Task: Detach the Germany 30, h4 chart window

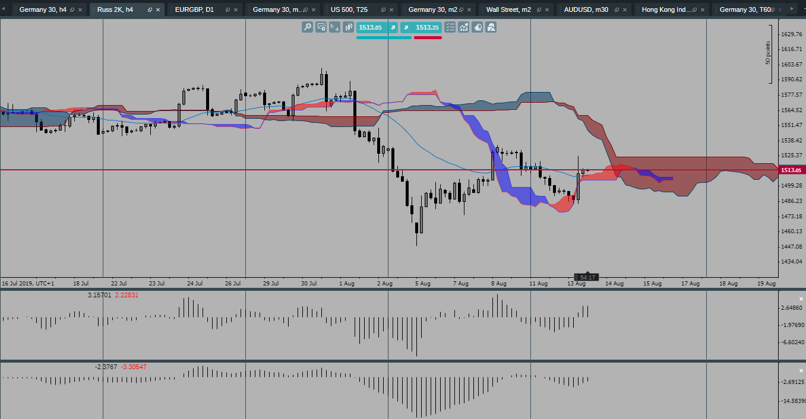Action: 72,10
